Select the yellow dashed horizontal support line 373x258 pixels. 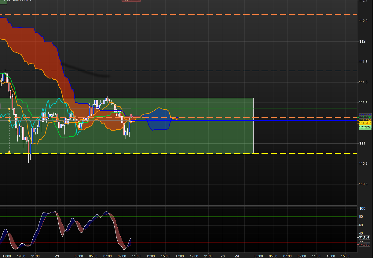[x=178, y=153]
